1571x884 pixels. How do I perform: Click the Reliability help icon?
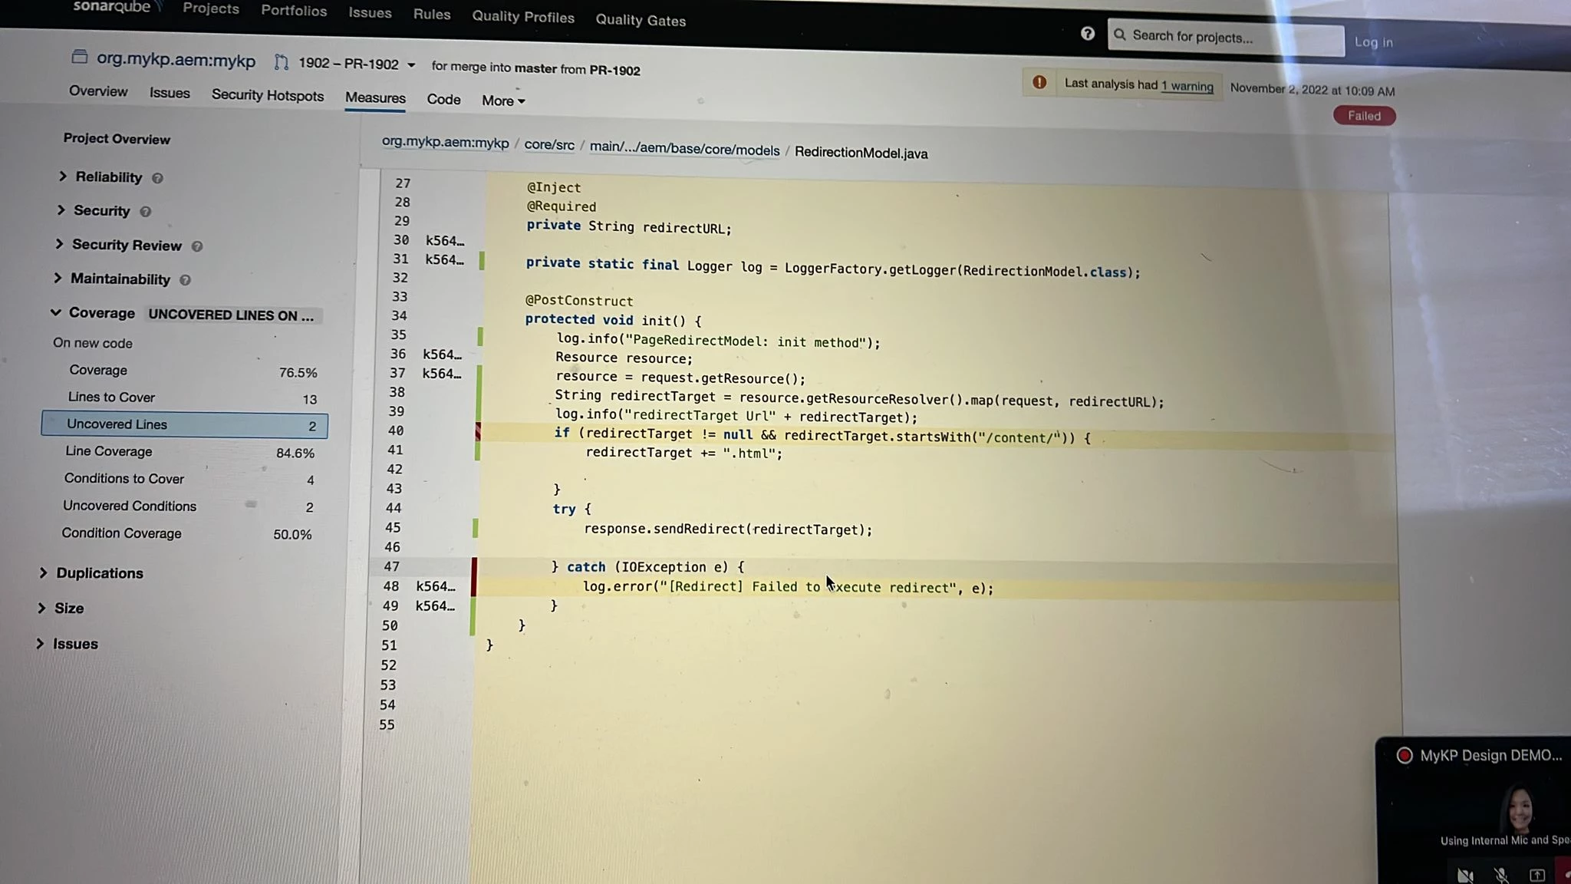157,178
